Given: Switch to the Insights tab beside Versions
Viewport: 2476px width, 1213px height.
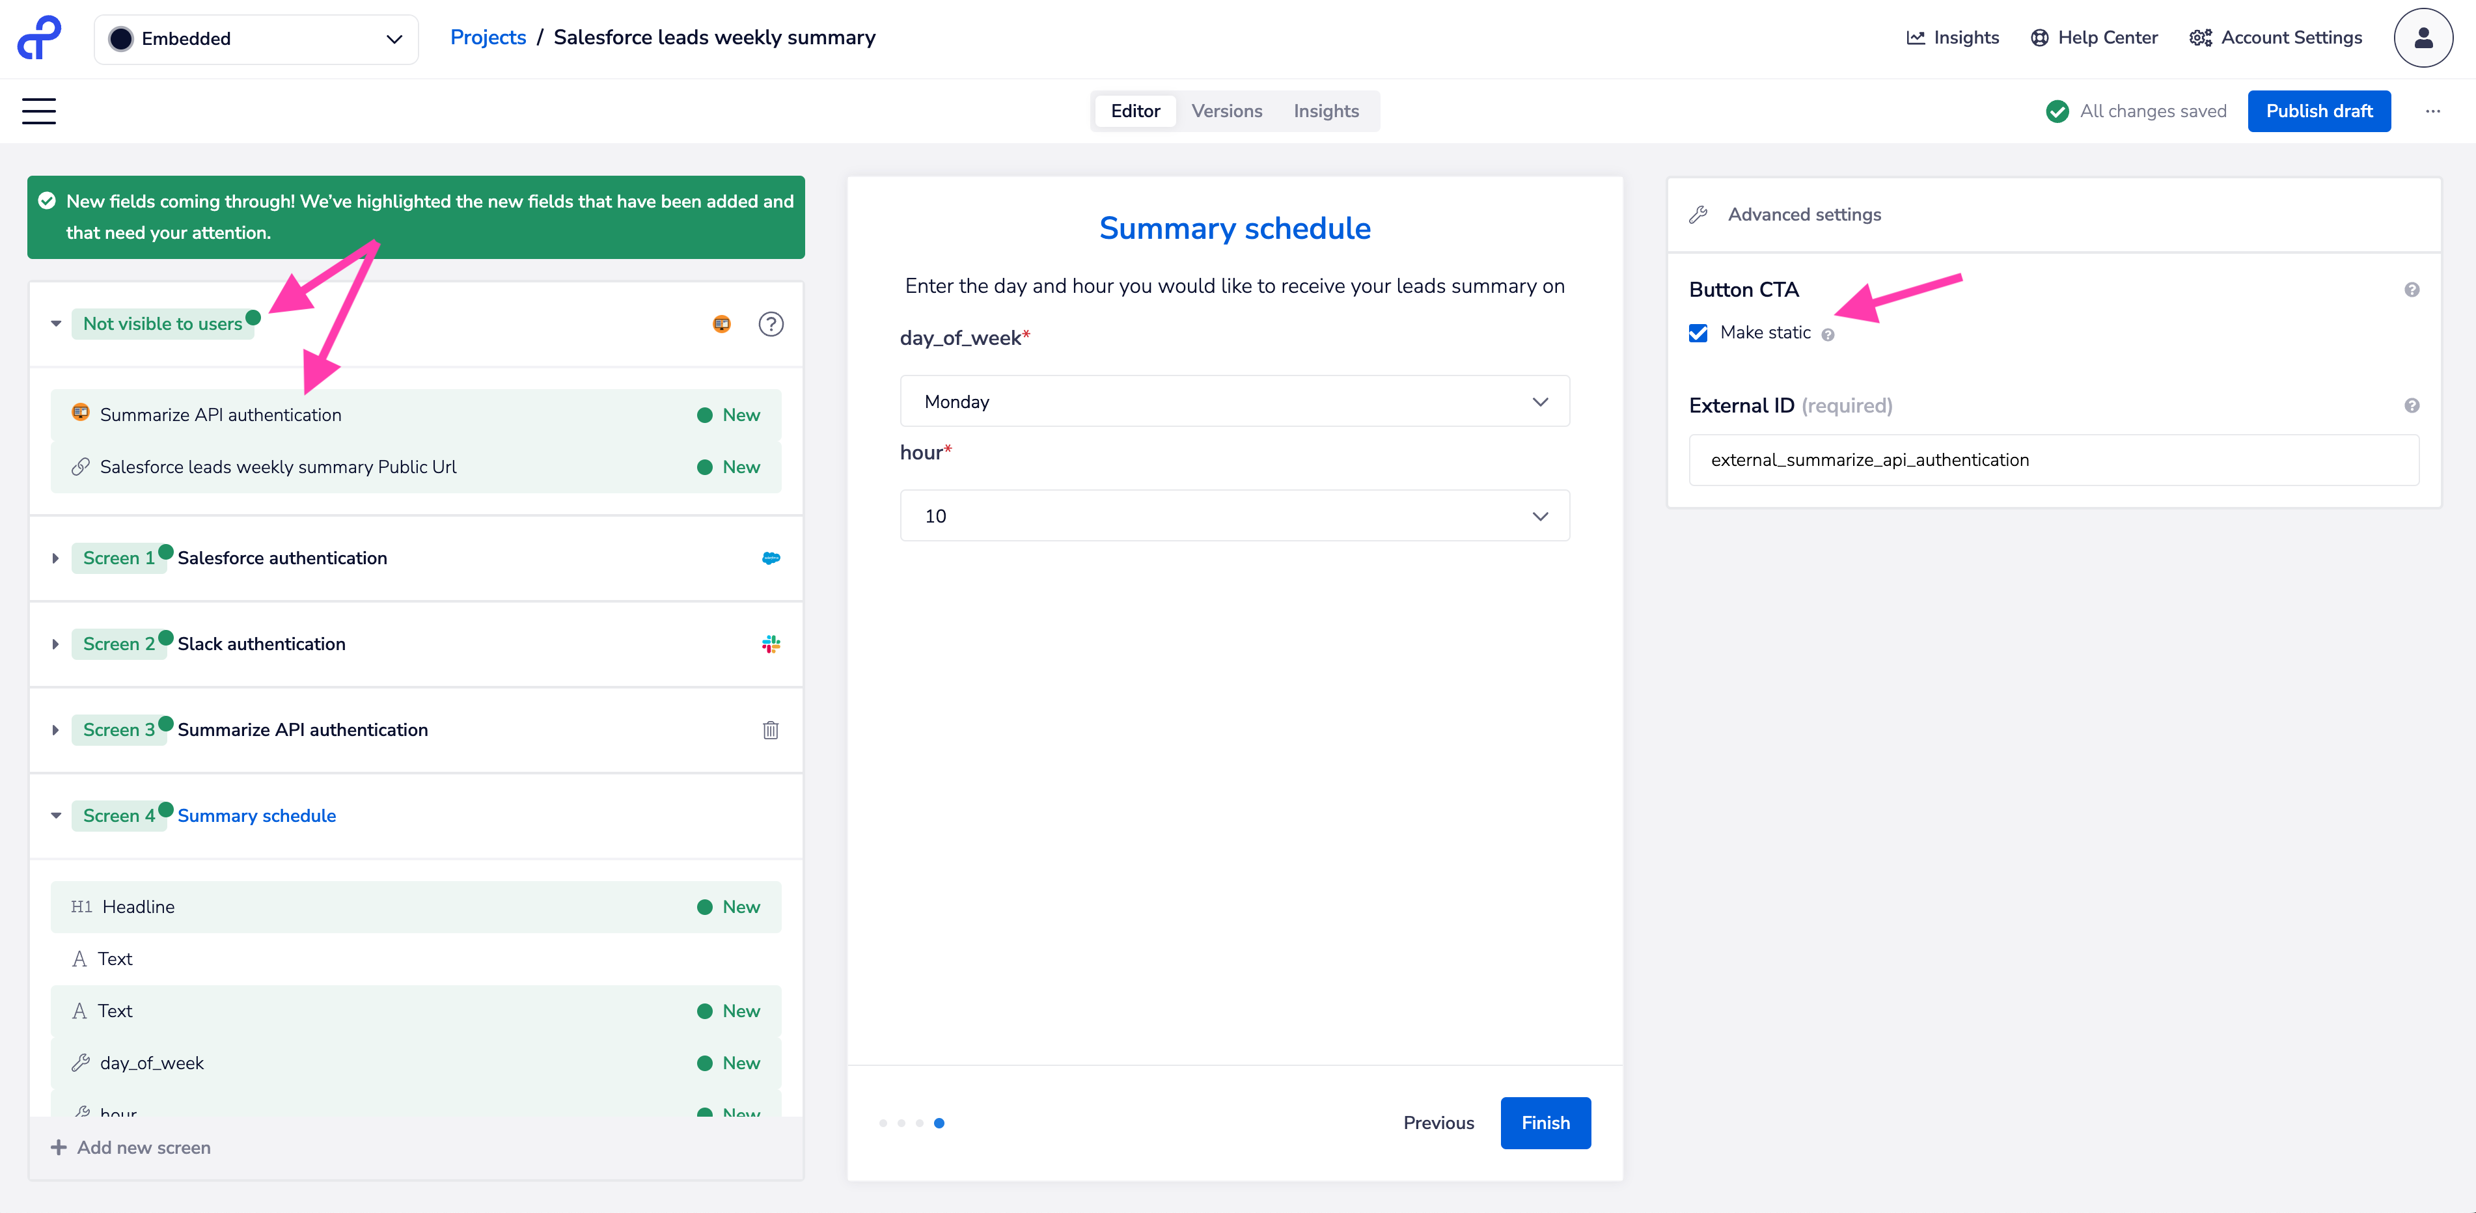Looking at the screenshot, I should coord(1325,111).
